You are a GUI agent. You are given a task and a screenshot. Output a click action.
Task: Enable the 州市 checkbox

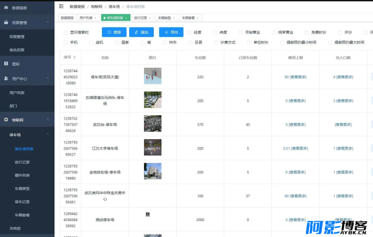165,42
